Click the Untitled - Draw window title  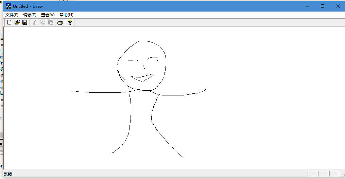click(28, 6)
